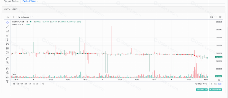228x98 pixels.
Task: Click the Get Streaming API button
Action: [215, 90]
